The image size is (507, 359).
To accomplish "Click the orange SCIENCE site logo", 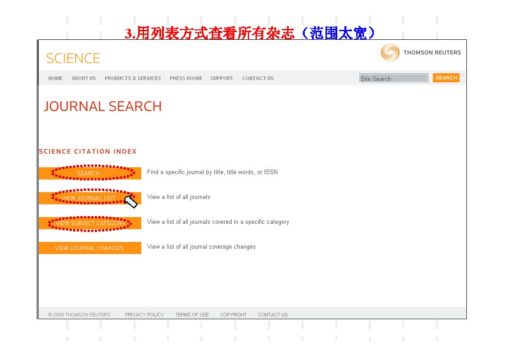I will click(73, 58).
